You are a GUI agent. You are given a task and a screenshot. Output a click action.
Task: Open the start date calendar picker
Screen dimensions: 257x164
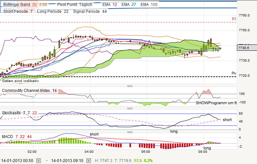pos(39,161)
